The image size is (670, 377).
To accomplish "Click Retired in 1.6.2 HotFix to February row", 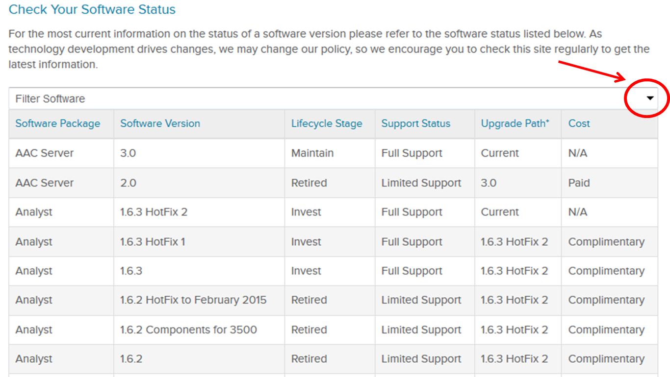I will pos(309,300).
